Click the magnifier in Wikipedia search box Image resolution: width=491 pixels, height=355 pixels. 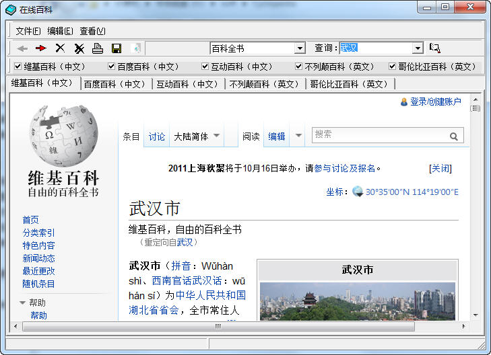click(x=454, y=136)
